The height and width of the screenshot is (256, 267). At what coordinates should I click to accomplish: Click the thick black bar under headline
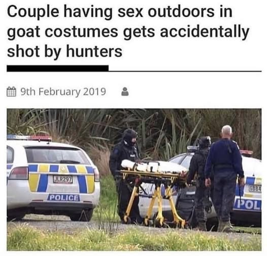[57, 68]
